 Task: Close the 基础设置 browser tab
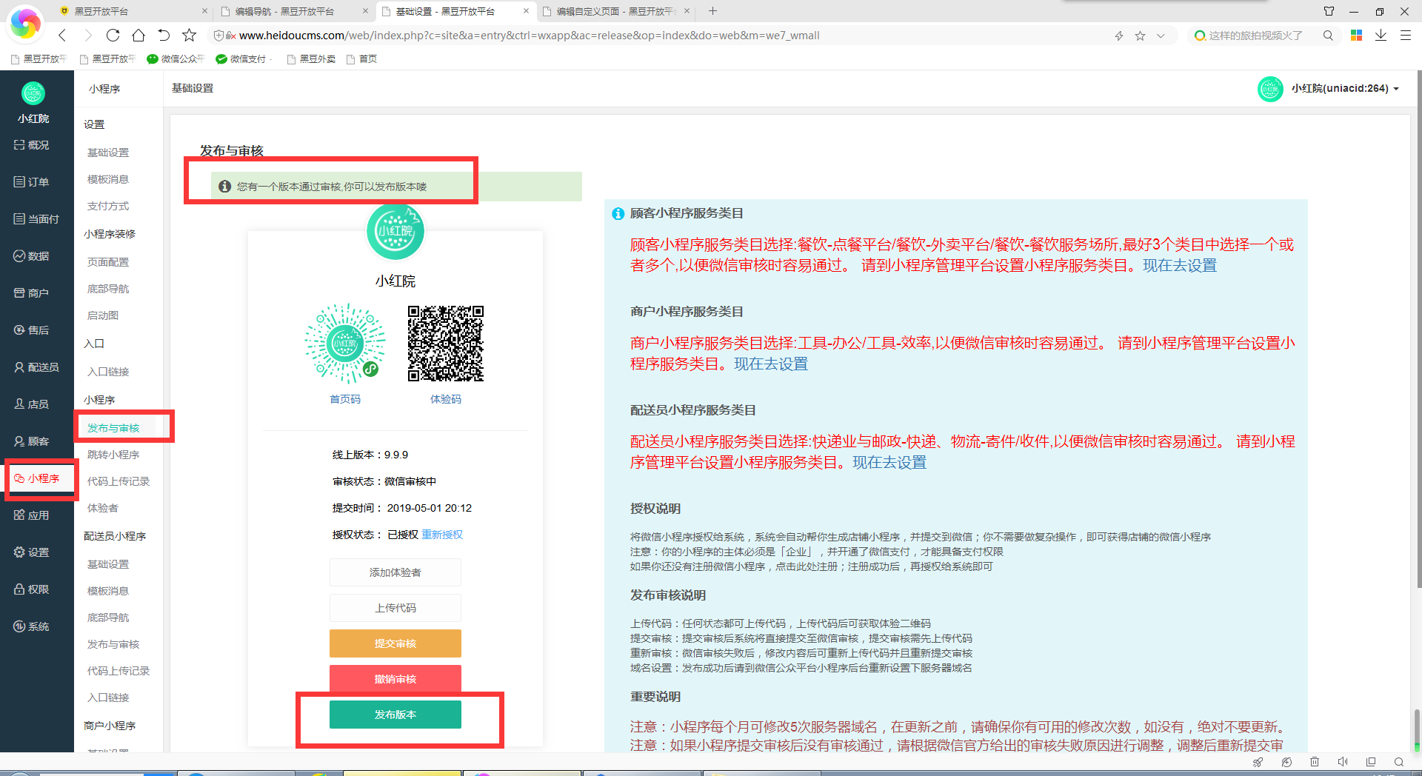[526, 11]
